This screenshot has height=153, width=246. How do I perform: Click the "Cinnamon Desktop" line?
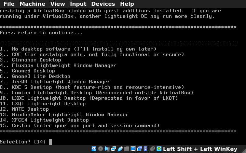(x=30, y=60)
